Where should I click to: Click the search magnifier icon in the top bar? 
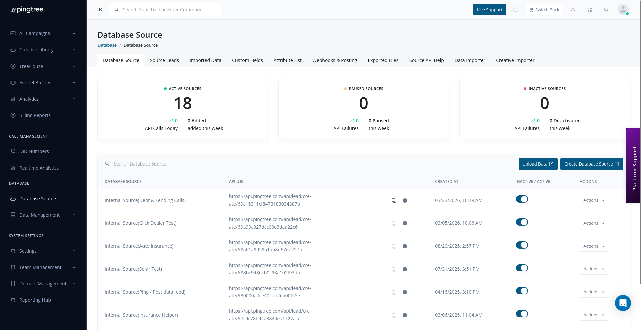pos(606,10)
